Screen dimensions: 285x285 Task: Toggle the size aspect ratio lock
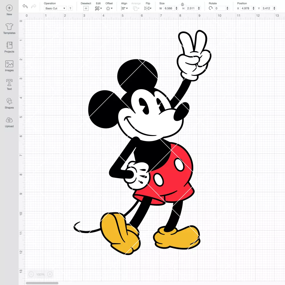click(182, 4)
